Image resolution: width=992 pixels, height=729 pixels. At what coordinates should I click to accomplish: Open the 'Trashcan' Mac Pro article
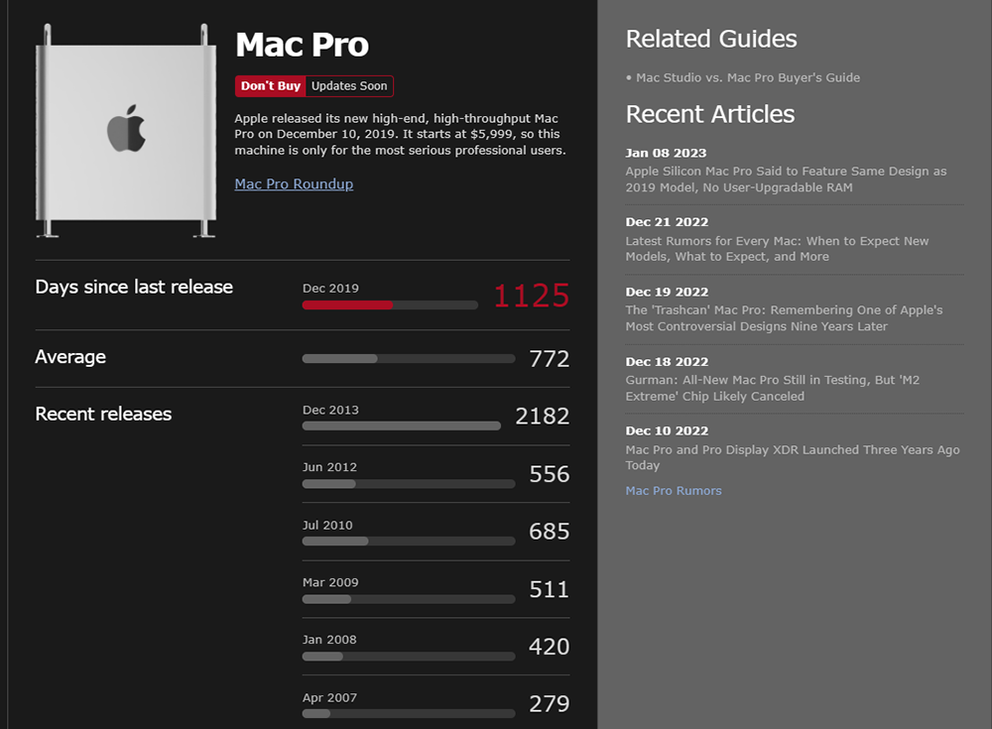[784, 318]
